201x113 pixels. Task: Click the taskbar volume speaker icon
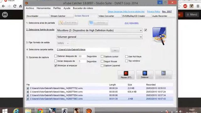181,111
